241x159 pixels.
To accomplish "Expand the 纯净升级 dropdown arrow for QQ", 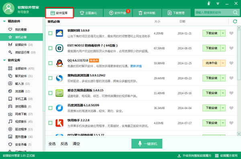I will point(223,63).
